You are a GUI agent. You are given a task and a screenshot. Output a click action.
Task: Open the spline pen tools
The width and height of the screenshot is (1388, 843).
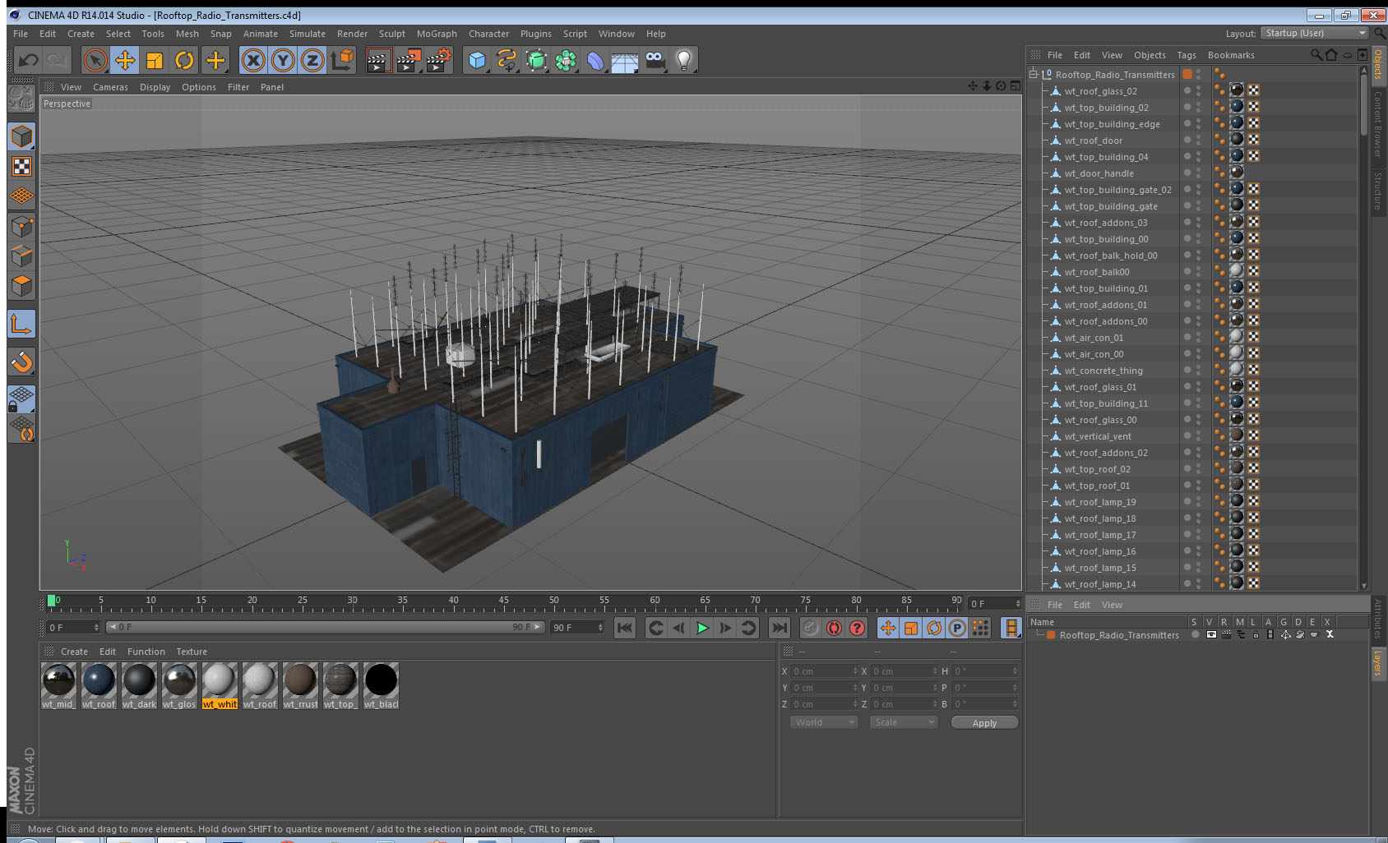(x=507, y=60)
